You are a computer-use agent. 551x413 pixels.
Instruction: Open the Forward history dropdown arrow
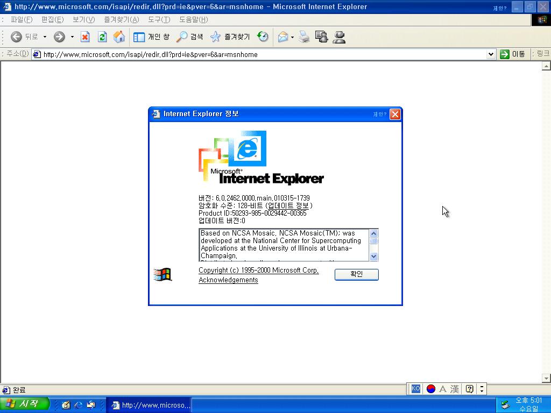pyautogui.click(x=72, y=37)
